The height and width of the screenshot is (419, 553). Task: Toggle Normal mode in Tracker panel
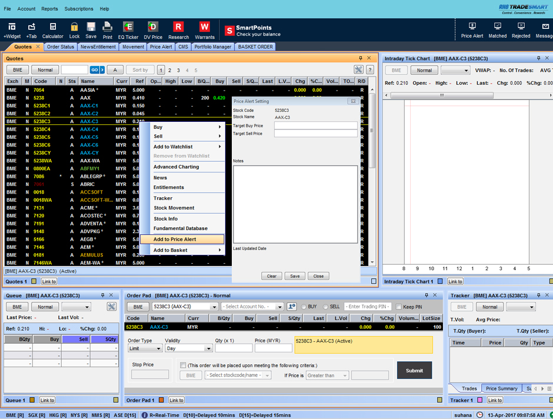[490, 307]
